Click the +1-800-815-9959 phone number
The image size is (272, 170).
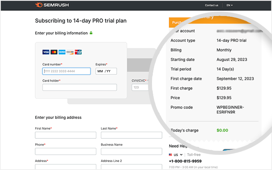click(185, 161)
